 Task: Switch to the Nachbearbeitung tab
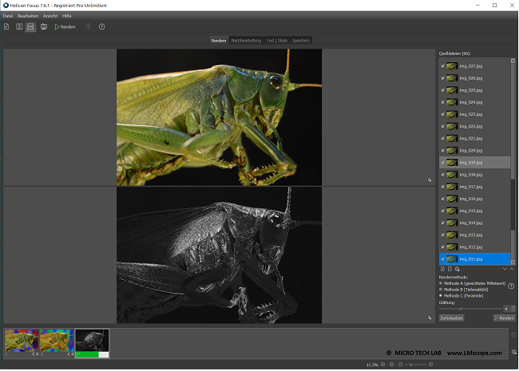246,40
